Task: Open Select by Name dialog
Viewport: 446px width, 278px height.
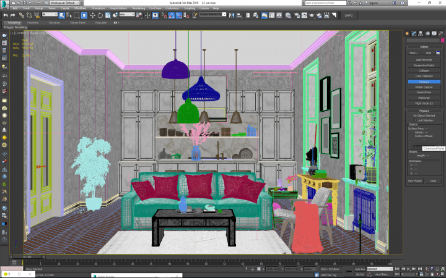Action: coord(69,15)
